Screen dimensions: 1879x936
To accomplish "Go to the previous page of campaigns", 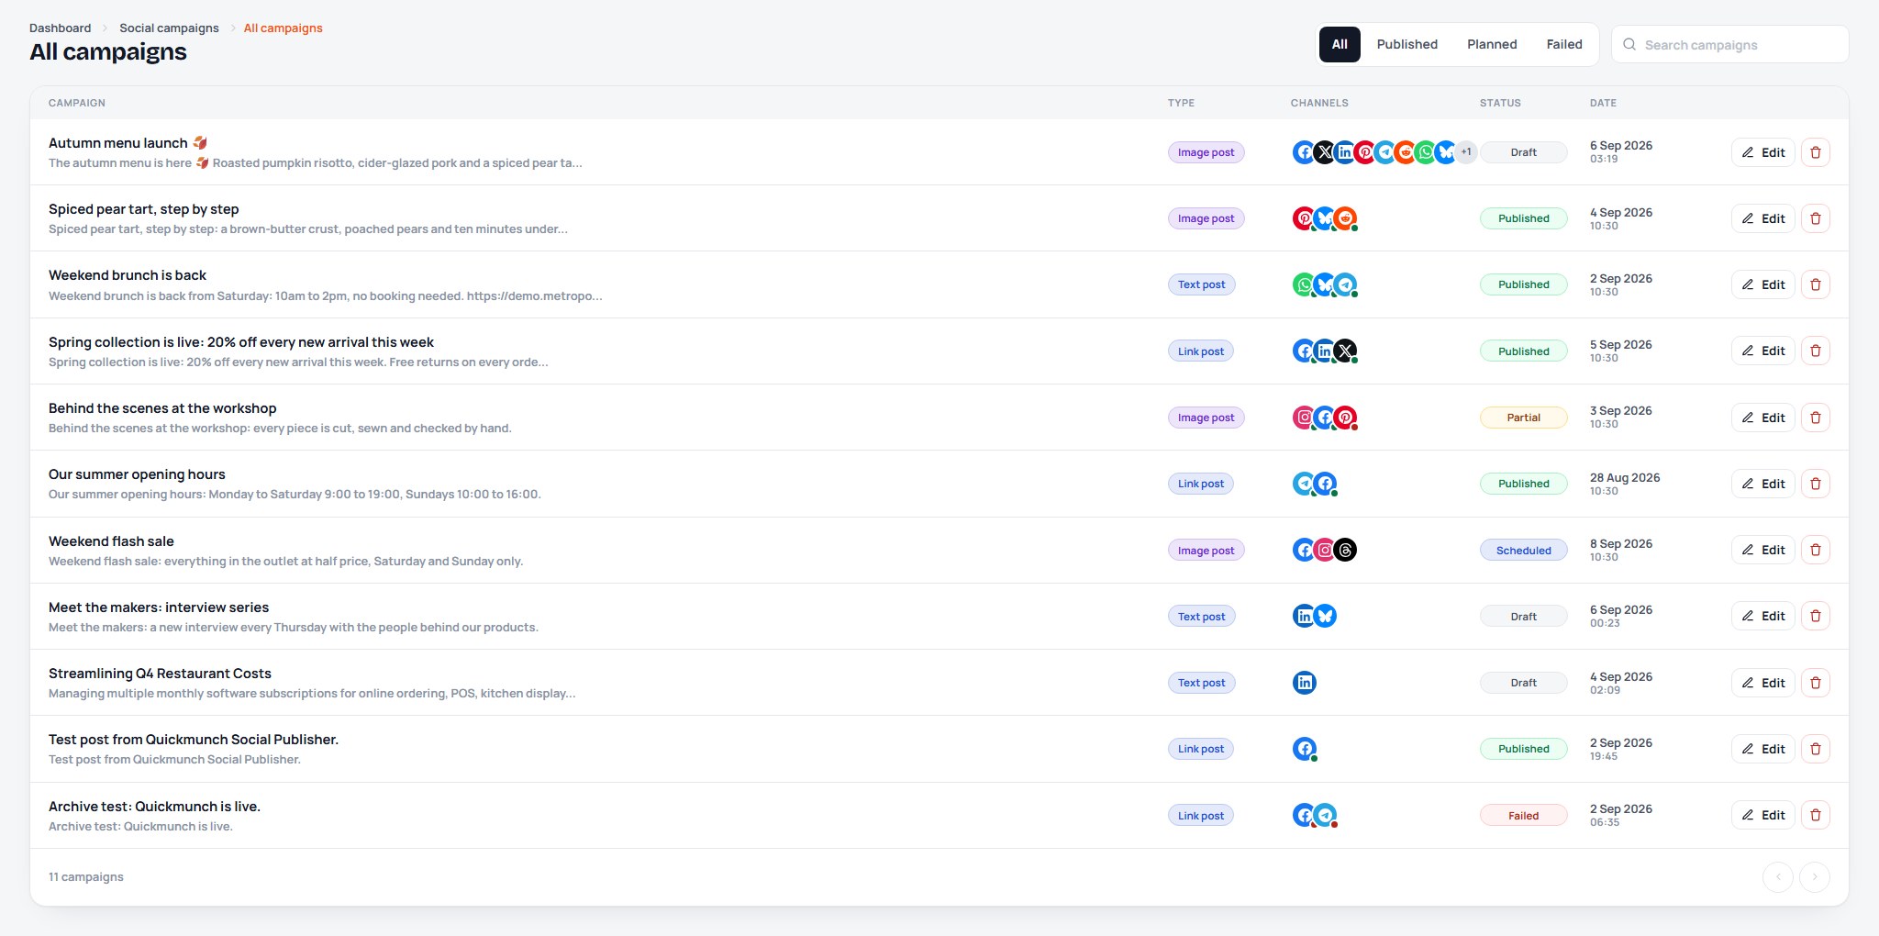I will [1778, 877].
